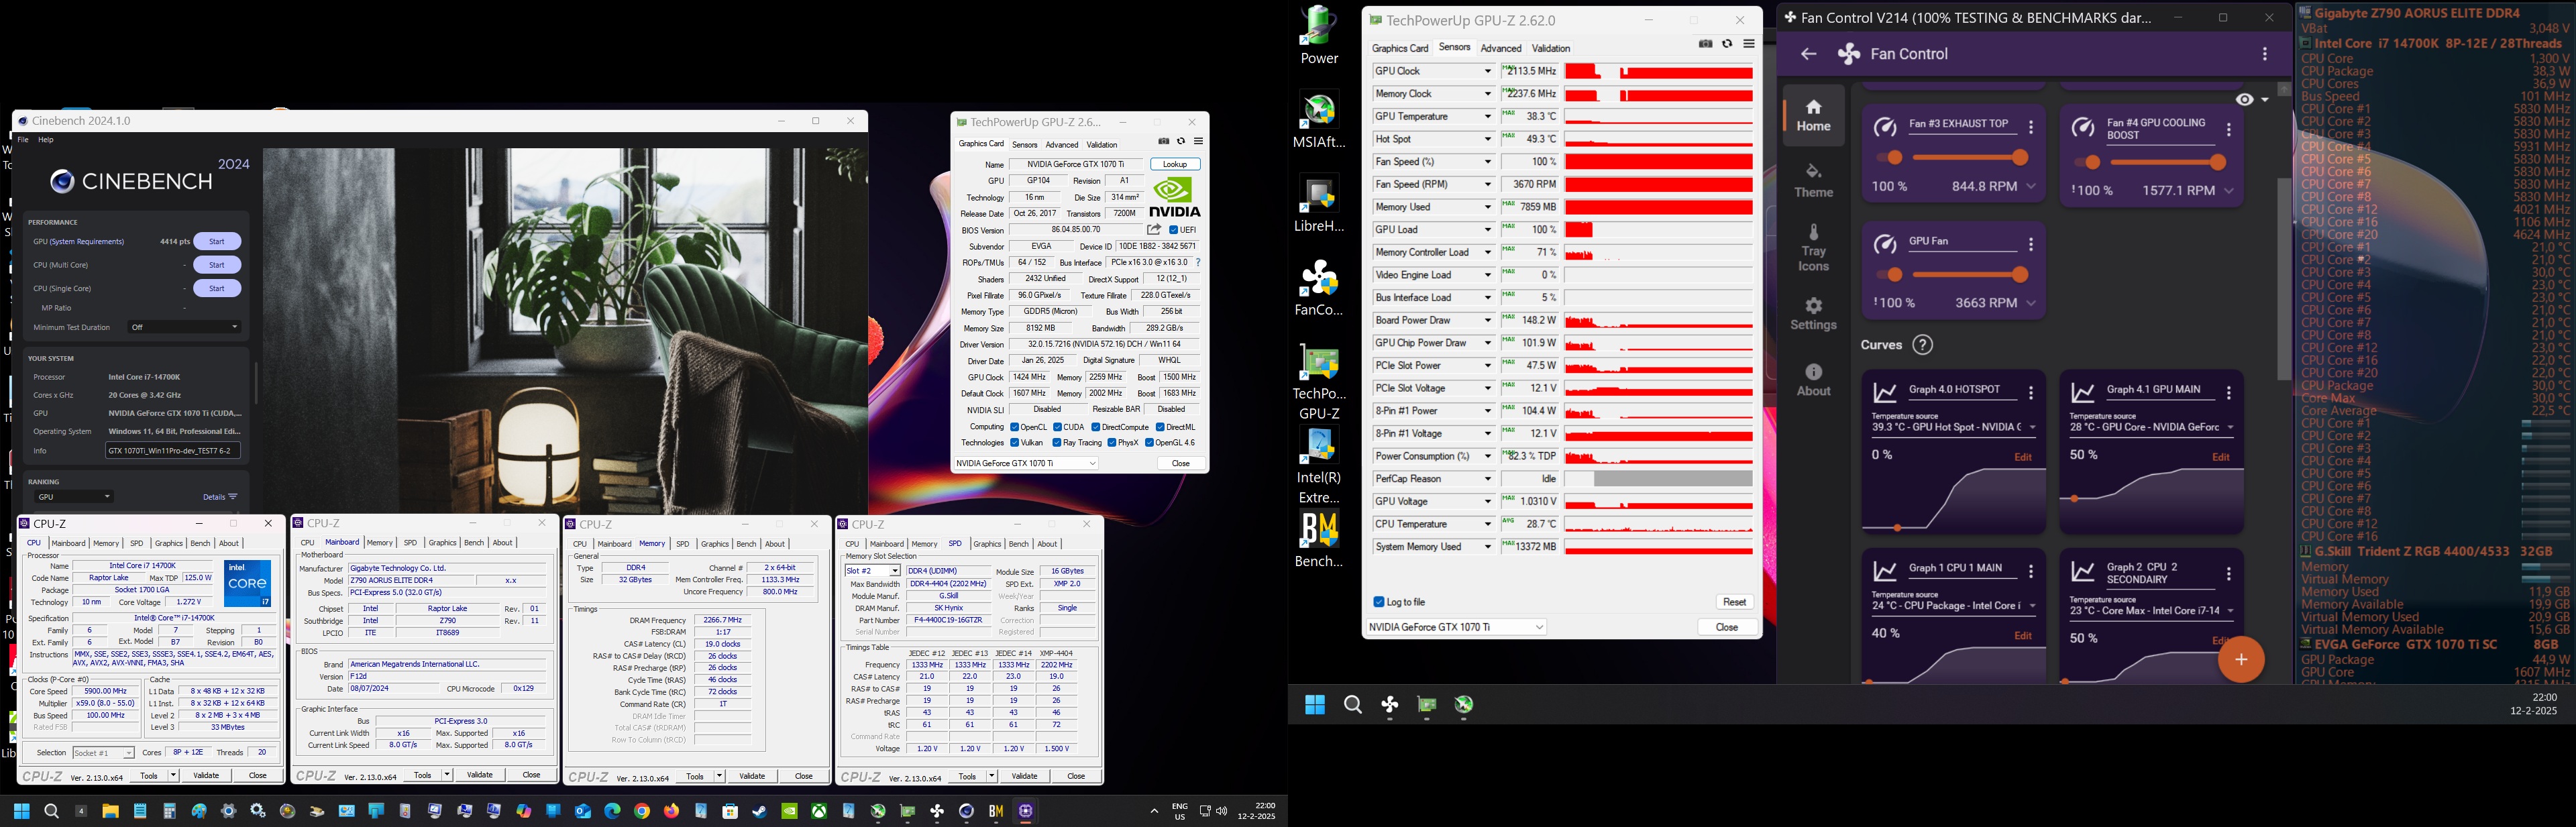Take screenshot in GPU-Z Sensors window
The width and height of the screenshot is (2576, 827).
click(1706, 44)
